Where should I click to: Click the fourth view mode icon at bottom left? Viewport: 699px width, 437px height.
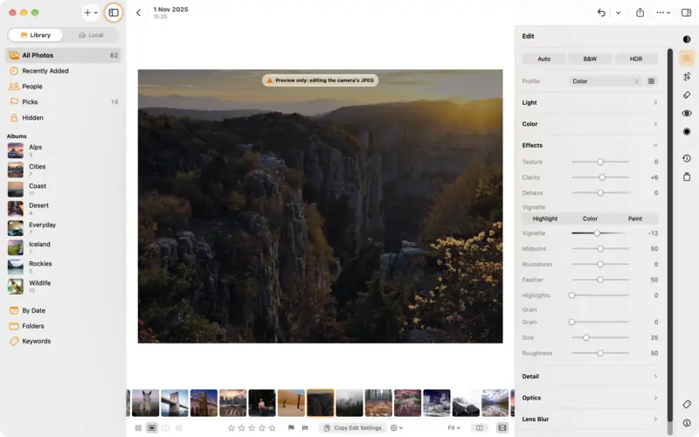[x=179, y=428]
